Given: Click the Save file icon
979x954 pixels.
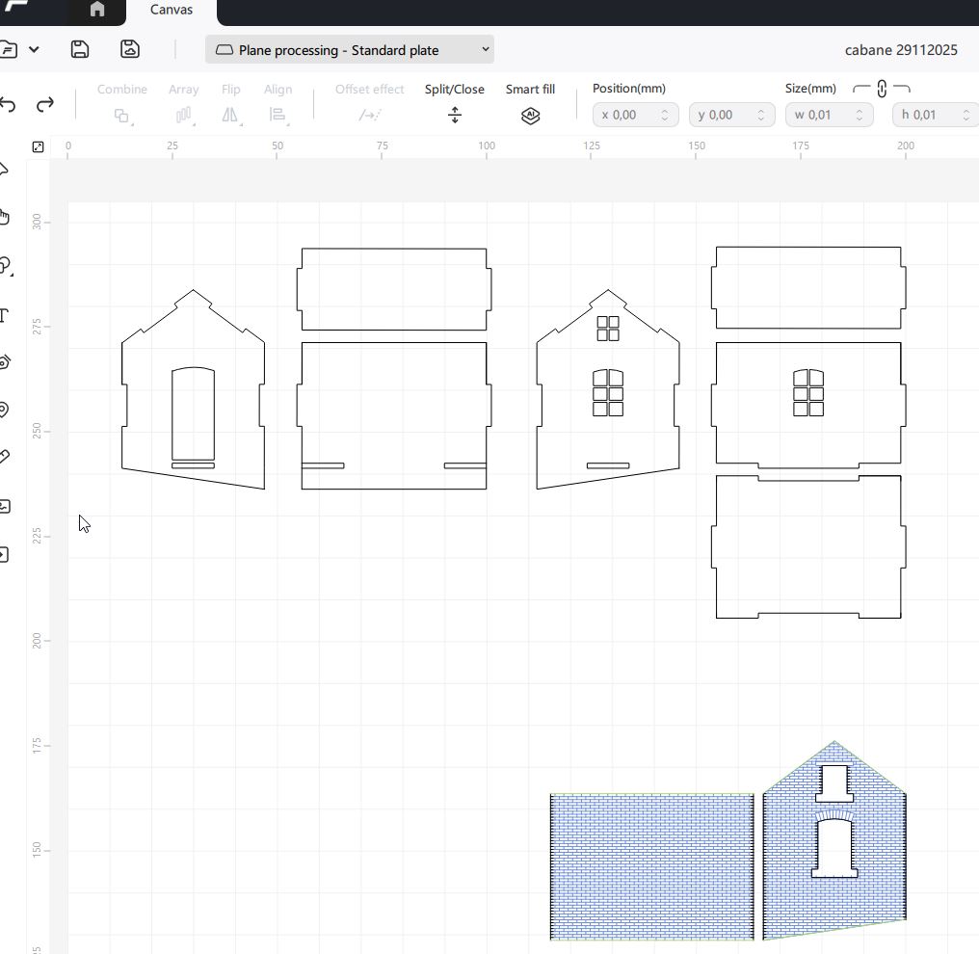Looking at the screenshot, I should pyautogui.click(x=81, y=49).
